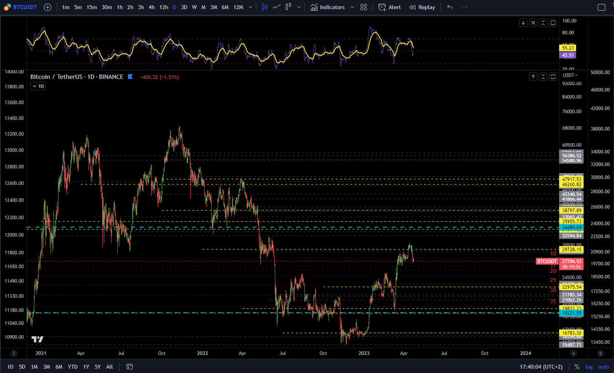Move RSI pane down with arrow icon

523,22
